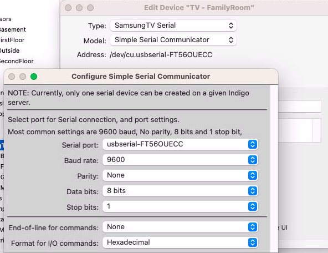The height and width of the screenshot is (253, 328).
Task: Select the SecondFloor item in the sidebar
Action: click(17, 61)
